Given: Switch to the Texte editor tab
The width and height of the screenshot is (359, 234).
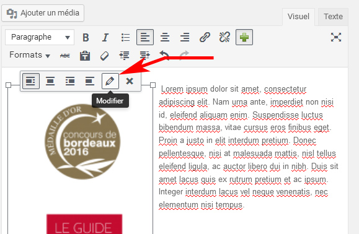Looking at the screenshot, I should coord(333,17).
